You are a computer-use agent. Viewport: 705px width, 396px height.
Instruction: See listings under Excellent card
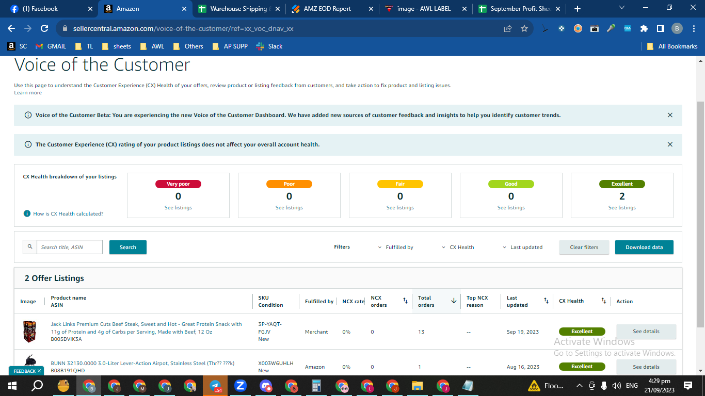pyautogui.click(x=622, y=208)
